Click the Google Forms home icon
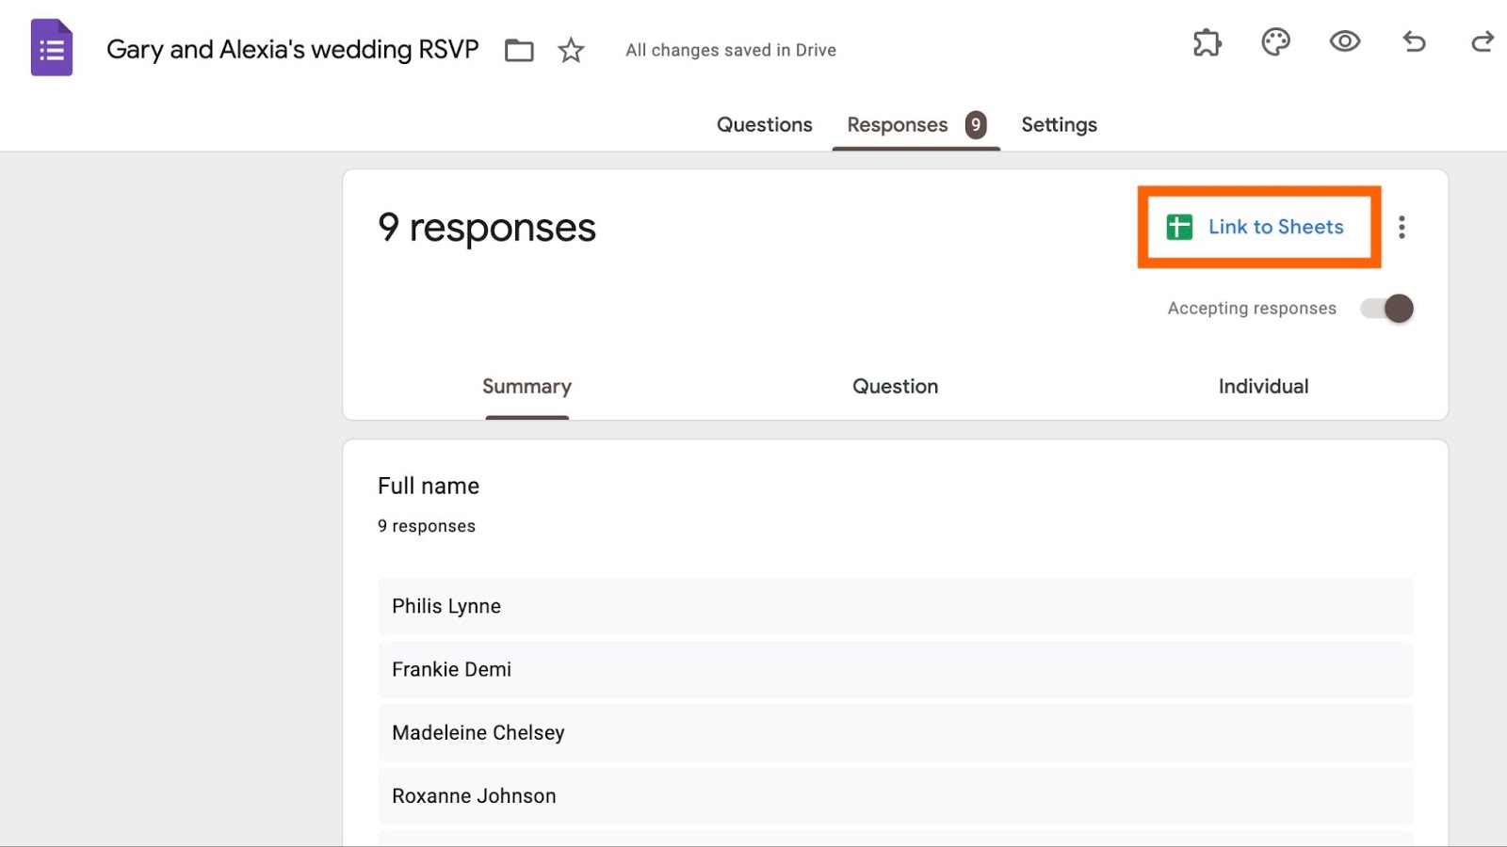Image resolution: width=1507 pixels, height=847 pixels. 52,48
